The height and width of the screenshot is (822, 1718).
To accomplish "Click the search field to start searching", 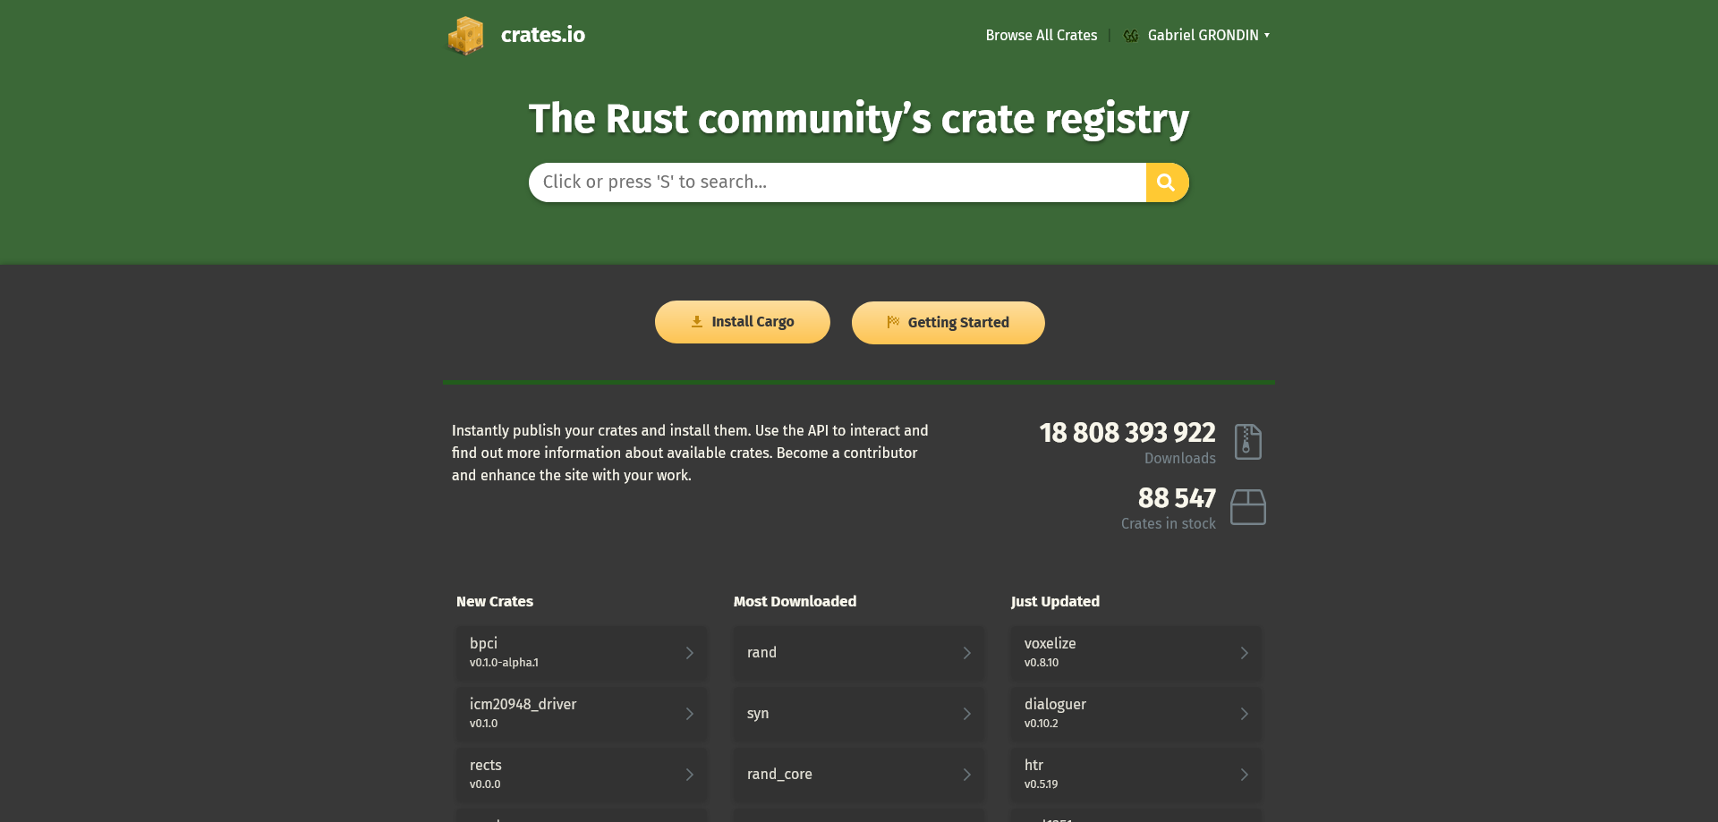I will click(837, 182).
